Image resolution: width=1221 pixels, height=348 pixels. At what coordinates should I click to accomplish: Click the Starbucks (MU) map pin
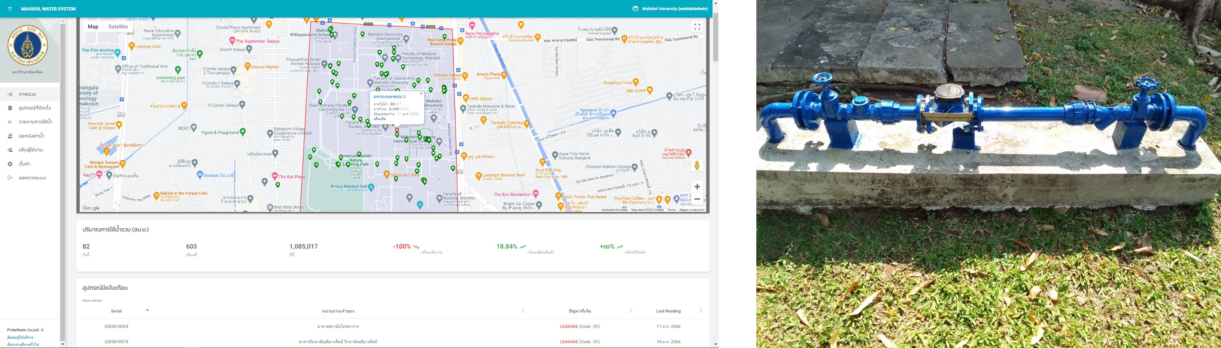click(x=387, y=175)
